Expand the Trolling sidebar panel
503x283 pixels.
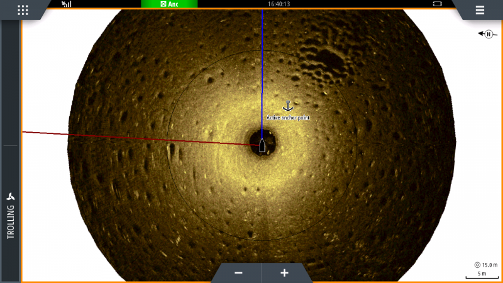point(10,214)
